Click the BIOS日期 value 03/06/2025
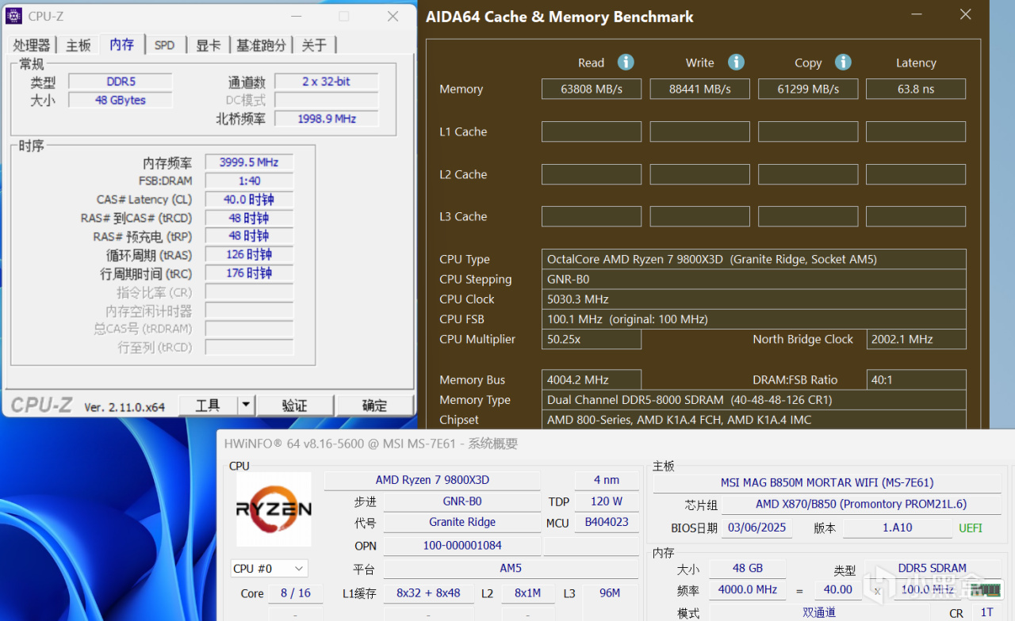Image resolution: width=1015 pixels, height=621 pixels. 756,528
